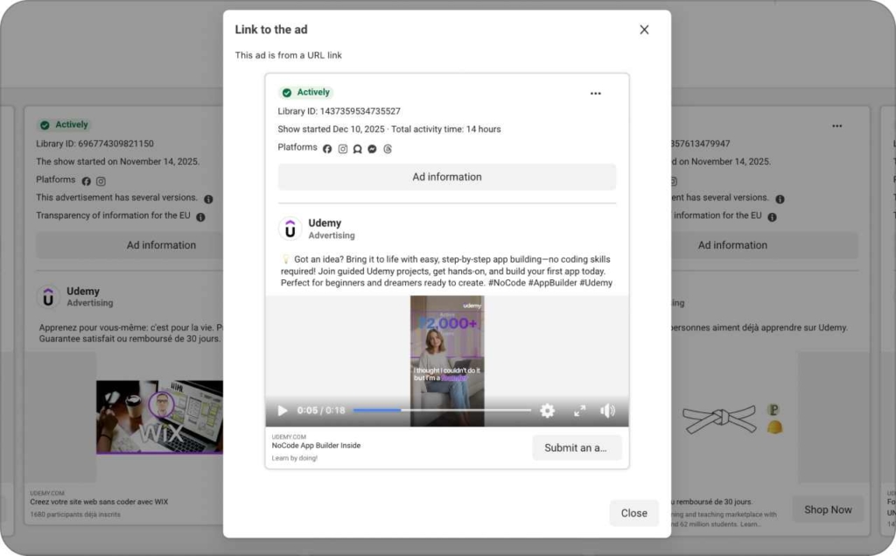Click the info icon next to EU transparency
The image size is (896, 556).
coord(201,215)
